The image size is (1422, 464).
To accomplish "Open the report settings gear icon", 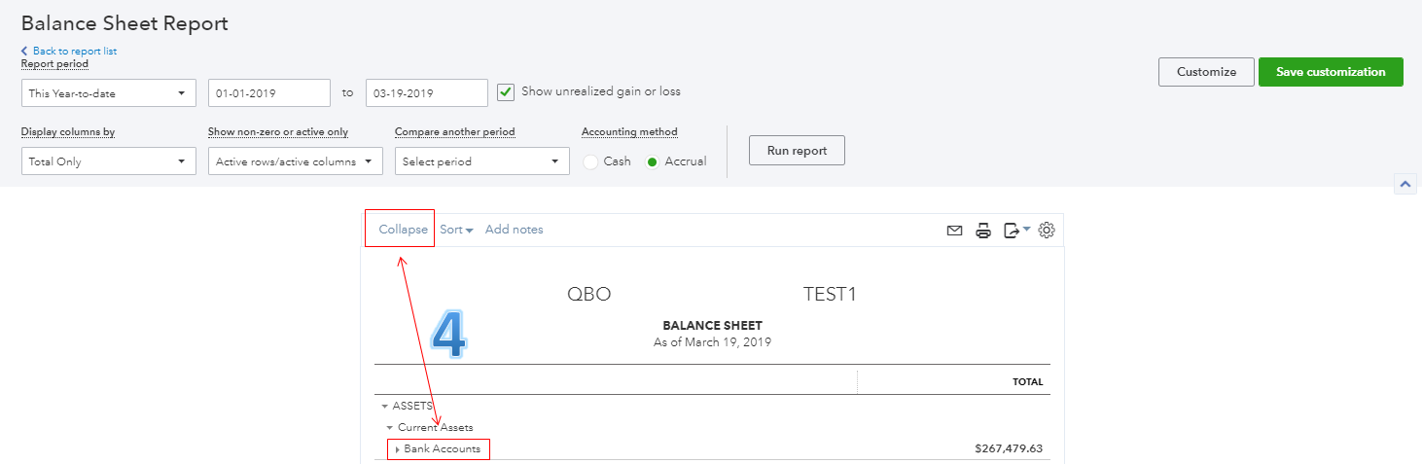I will point(1047,231).
